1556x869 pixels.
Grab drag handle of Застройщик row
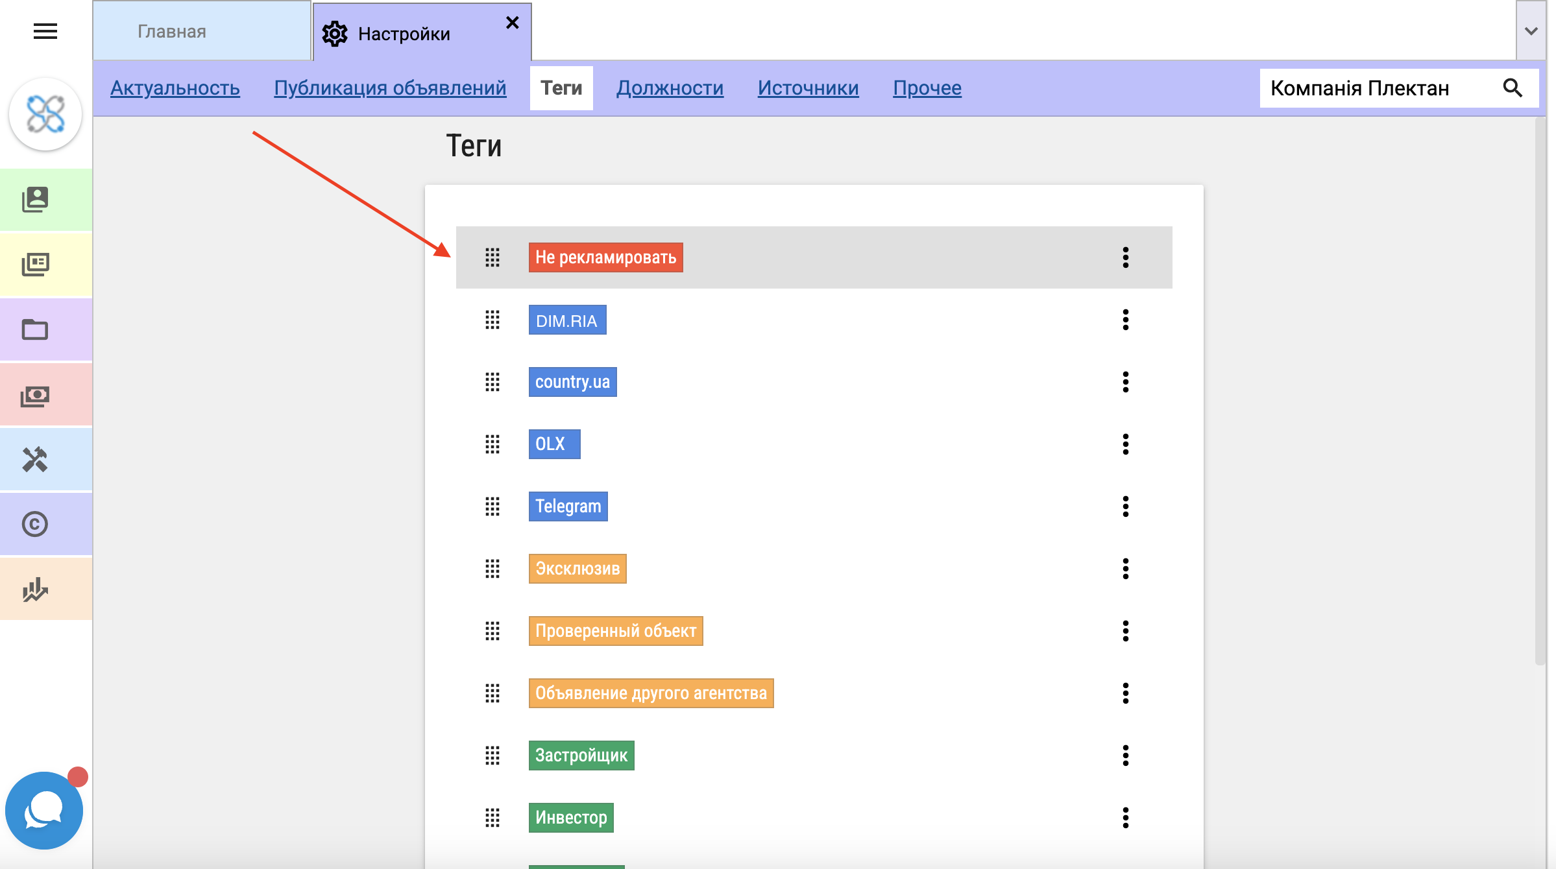click(x=492, y=756)
